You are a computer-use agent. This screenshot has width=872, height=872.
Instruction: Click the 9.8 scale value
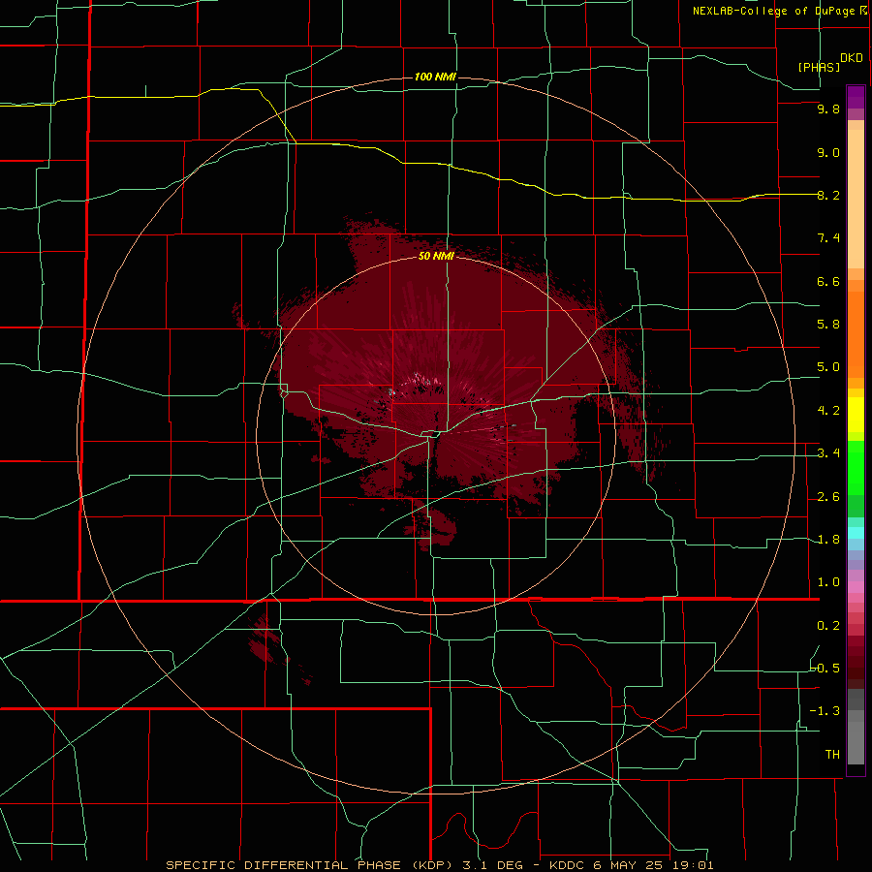pos(828,109)
